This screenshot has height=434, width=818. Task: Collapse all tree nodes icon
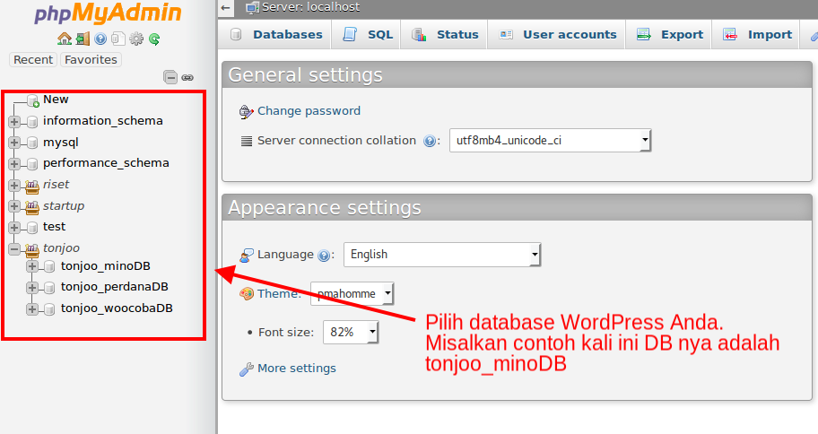pyautogui.click(x=170, y=78)
